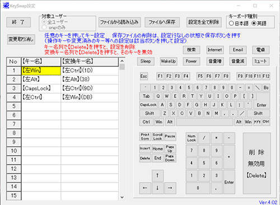Viewport: 280px width, 205px height.
Task: Click the 終了 exit button
Action: tap(18, 22)
